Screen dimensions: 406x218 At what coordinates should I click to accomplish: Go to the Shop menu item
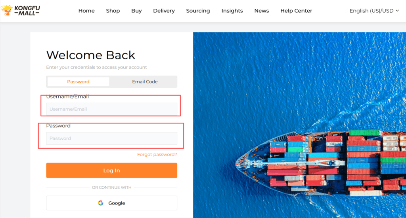[113, 11]
